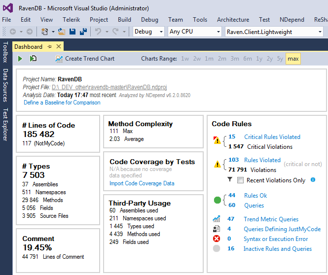Click the Undo arrow icon
Screen dimensions: 328x275
[x=98, y=32]
